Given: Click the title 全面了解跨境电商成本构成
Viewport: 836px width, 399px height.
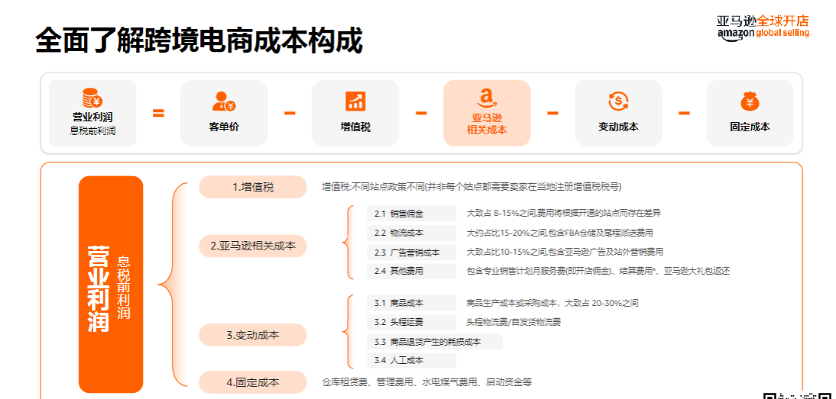Looking at the screenshot, I should (199, 40).
